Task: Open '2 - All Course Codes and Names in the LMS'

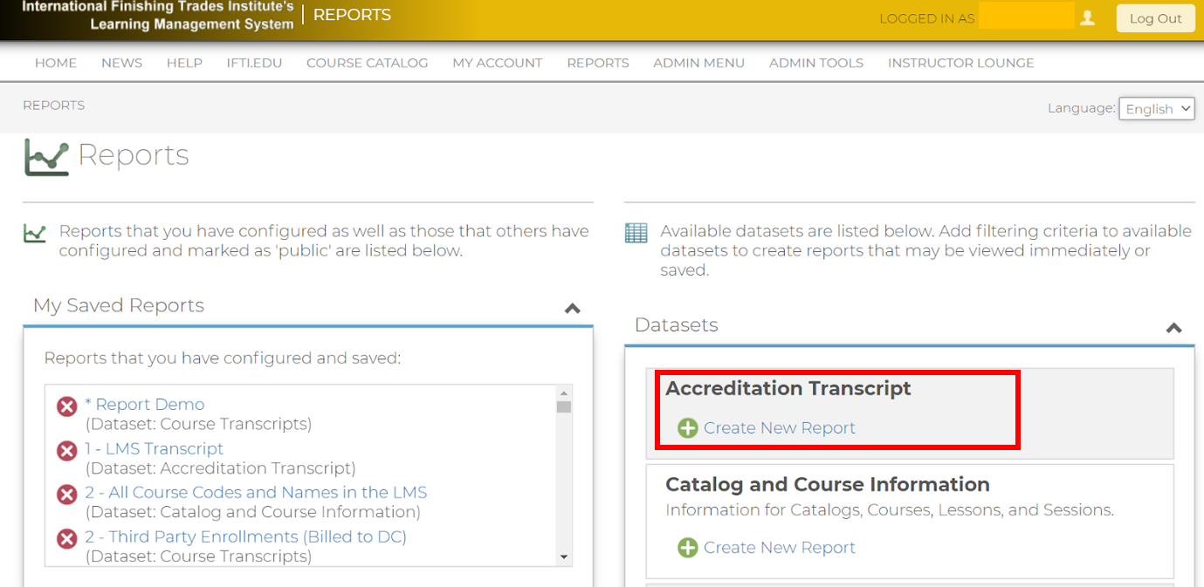Action: [256, 493]
